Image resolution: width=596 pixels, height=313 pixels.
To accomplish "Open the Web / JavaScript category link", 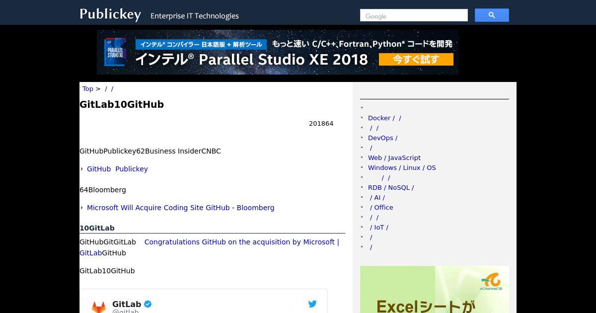I will tap(394, 157).
